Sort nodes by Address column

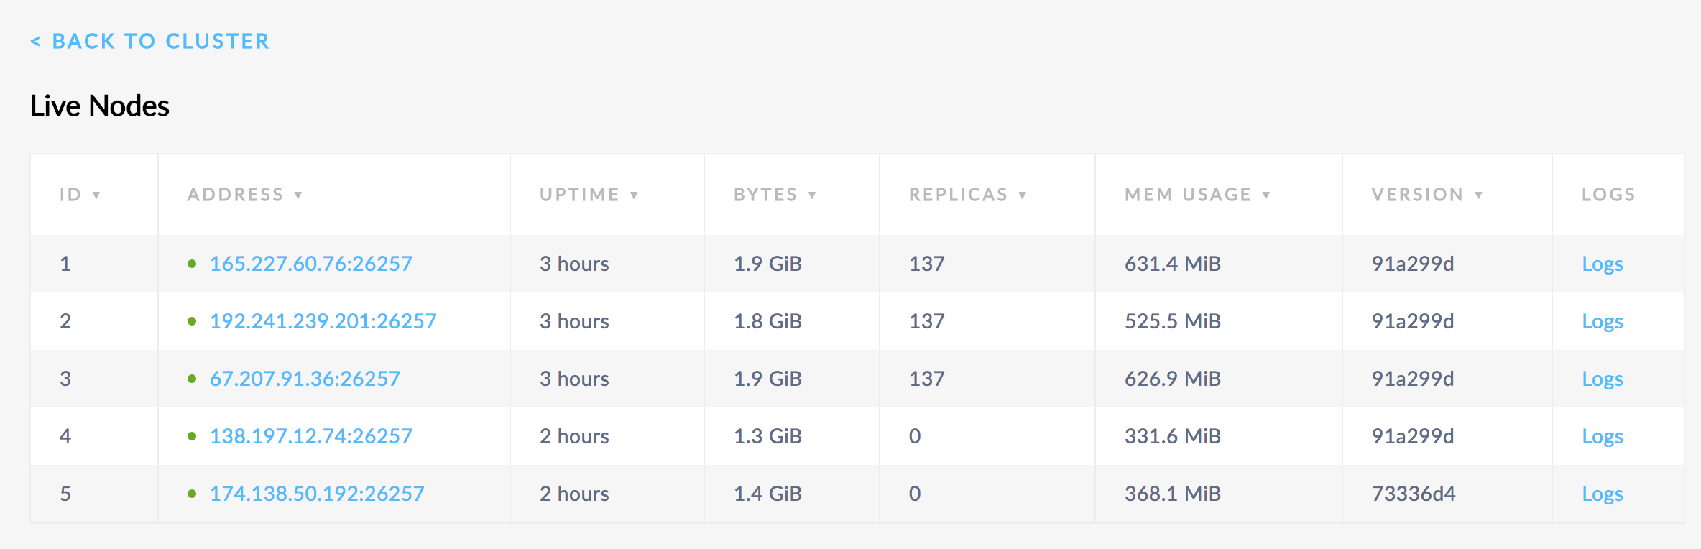(244, 195)
